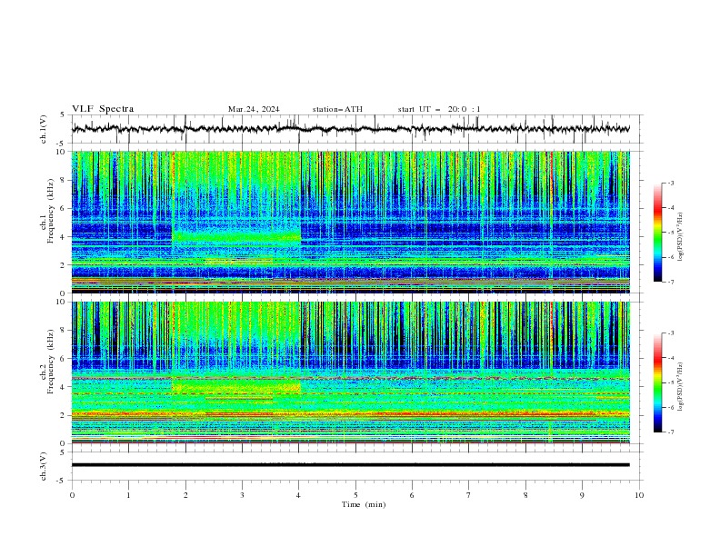Click the '9' tick on the time axis
Viewport: 720px width, 556px height.
(x=582, y=495)
